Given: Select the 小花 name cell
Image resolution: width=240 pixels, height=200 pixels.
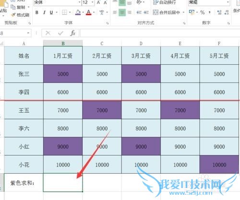Looking at the screenshot, I should point(24,165).
